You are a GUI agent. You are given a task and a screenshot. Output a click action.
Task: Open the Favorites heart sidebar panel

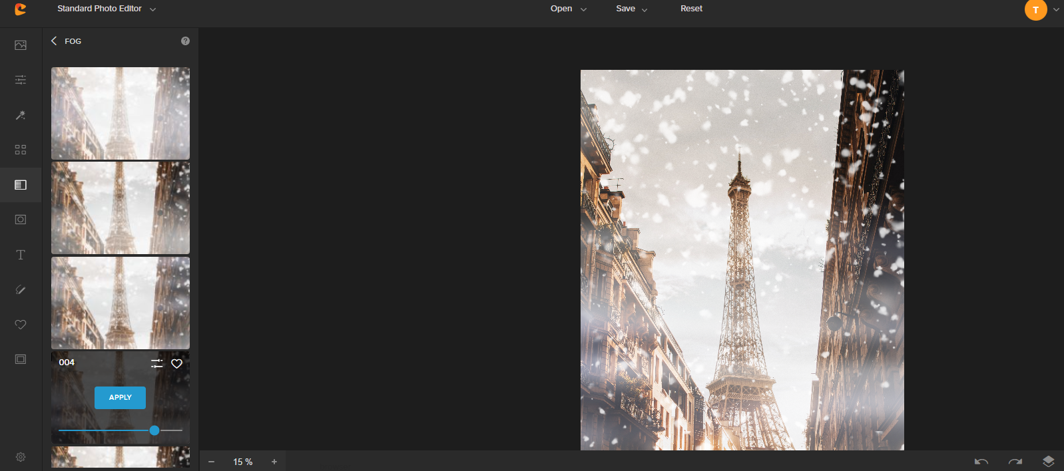pos(21,325)
